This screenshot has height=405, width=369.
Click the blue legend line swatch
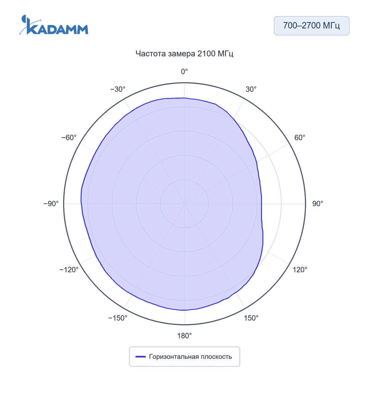[x=141, y=357]
